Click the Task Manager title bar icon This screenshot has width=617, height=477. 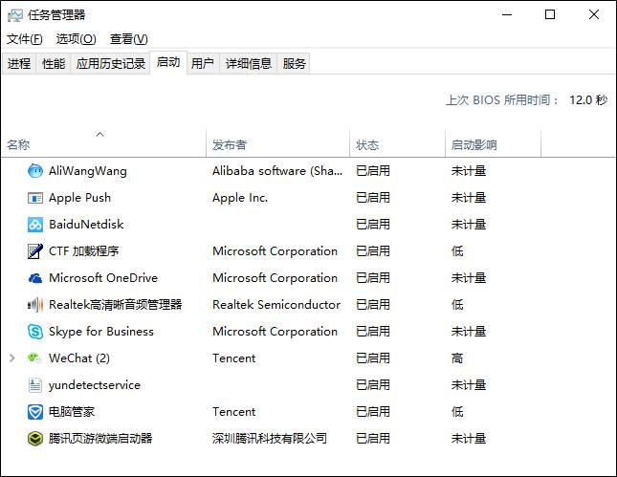pos(15,15)
